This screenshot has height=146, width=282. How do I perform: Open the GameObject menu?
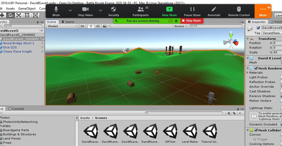click(x=27, y=9)
